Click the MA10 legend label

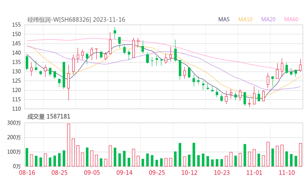(245, 19)
